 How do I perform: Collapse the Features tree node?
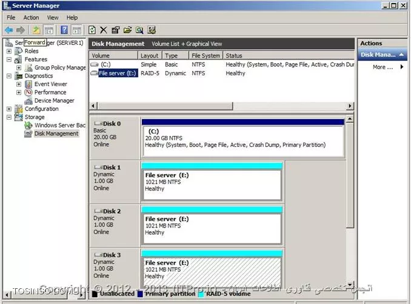[9, 59]
